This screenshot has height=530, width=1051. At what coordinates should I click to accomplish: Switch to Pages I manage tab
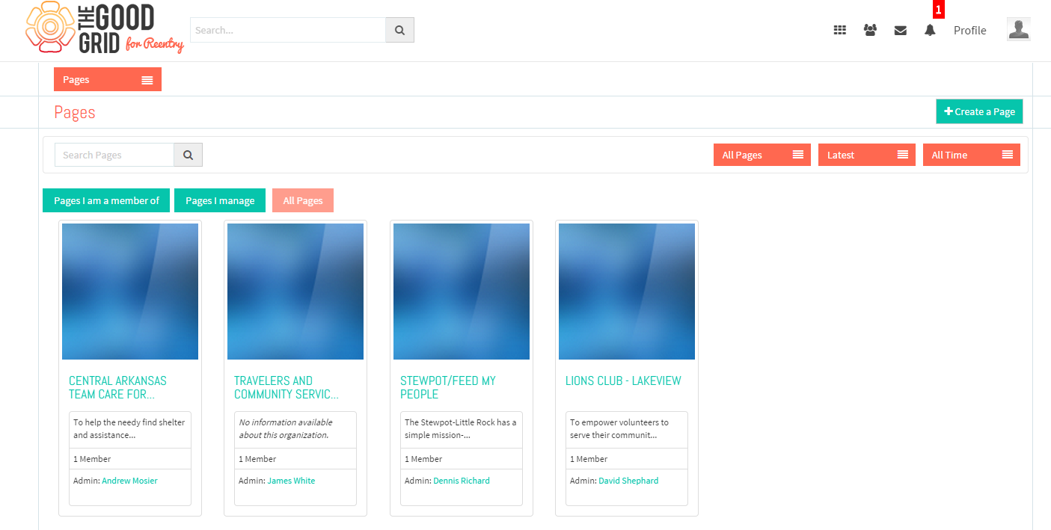220,200
